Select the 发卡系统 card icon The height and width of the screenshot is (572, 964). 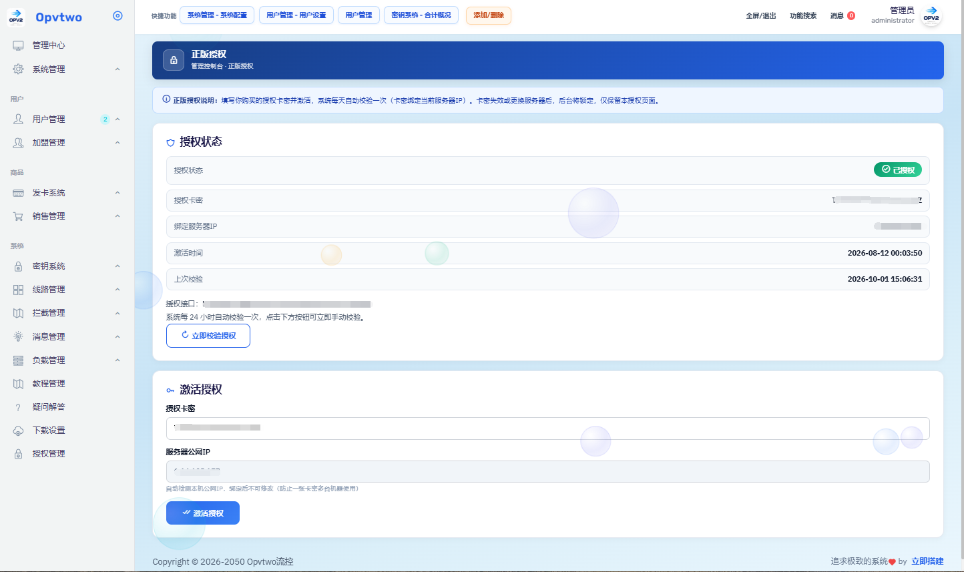point(18,193)
